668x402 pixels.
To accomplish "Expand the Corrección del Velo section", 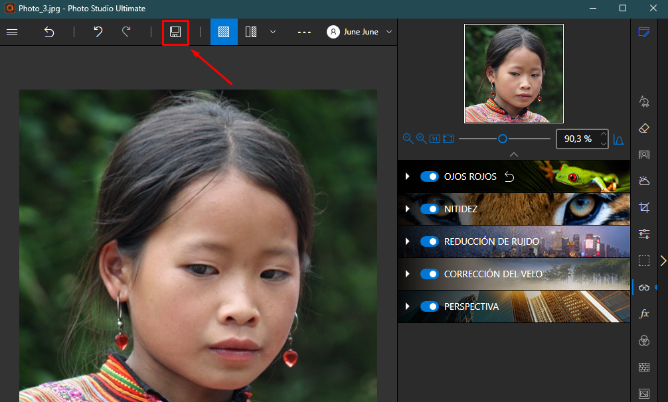I will pos(408,274).
